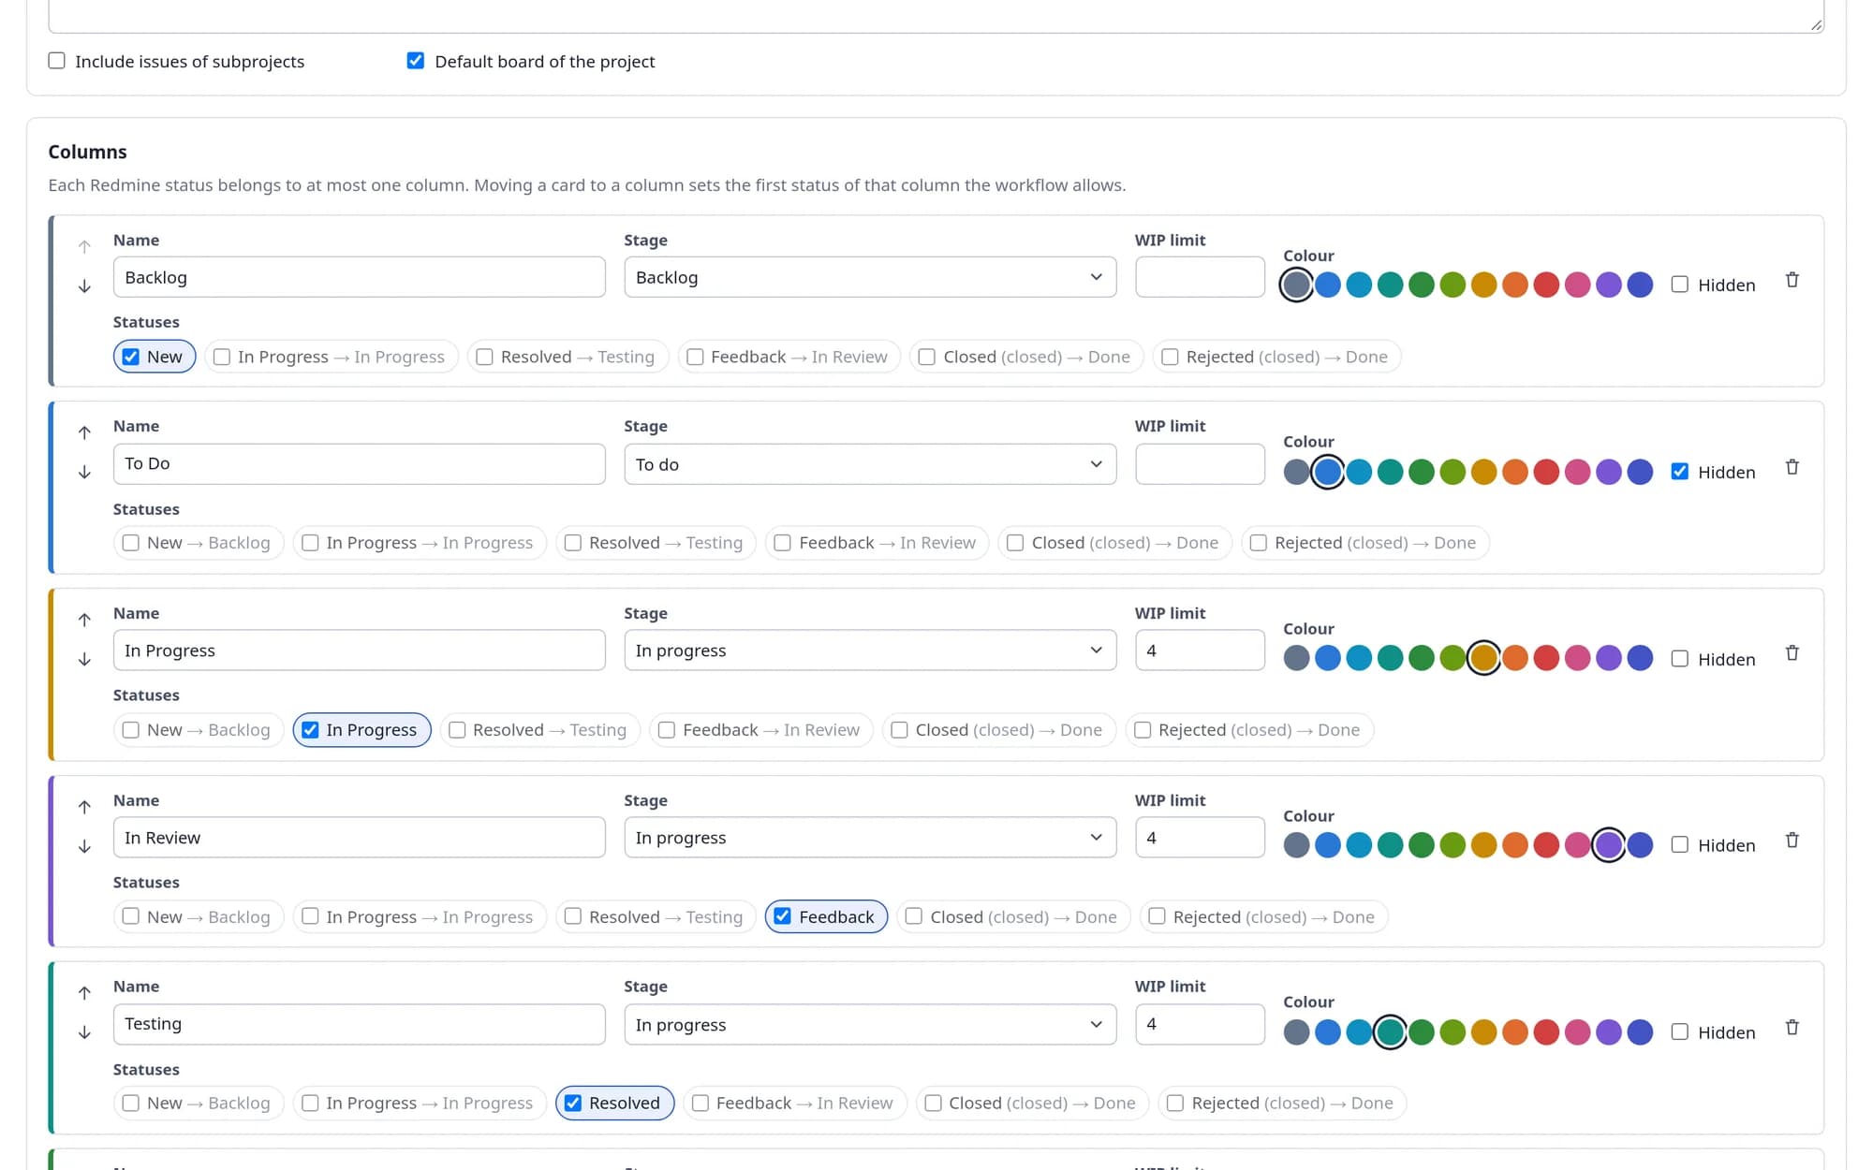The width and height of the screenshot is (1873, 1170).
Task: Delete the To Do column via trash icon
Action: (1792, 467)
